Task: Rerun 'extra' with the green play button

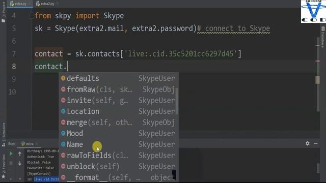Action: pos(11,154)
